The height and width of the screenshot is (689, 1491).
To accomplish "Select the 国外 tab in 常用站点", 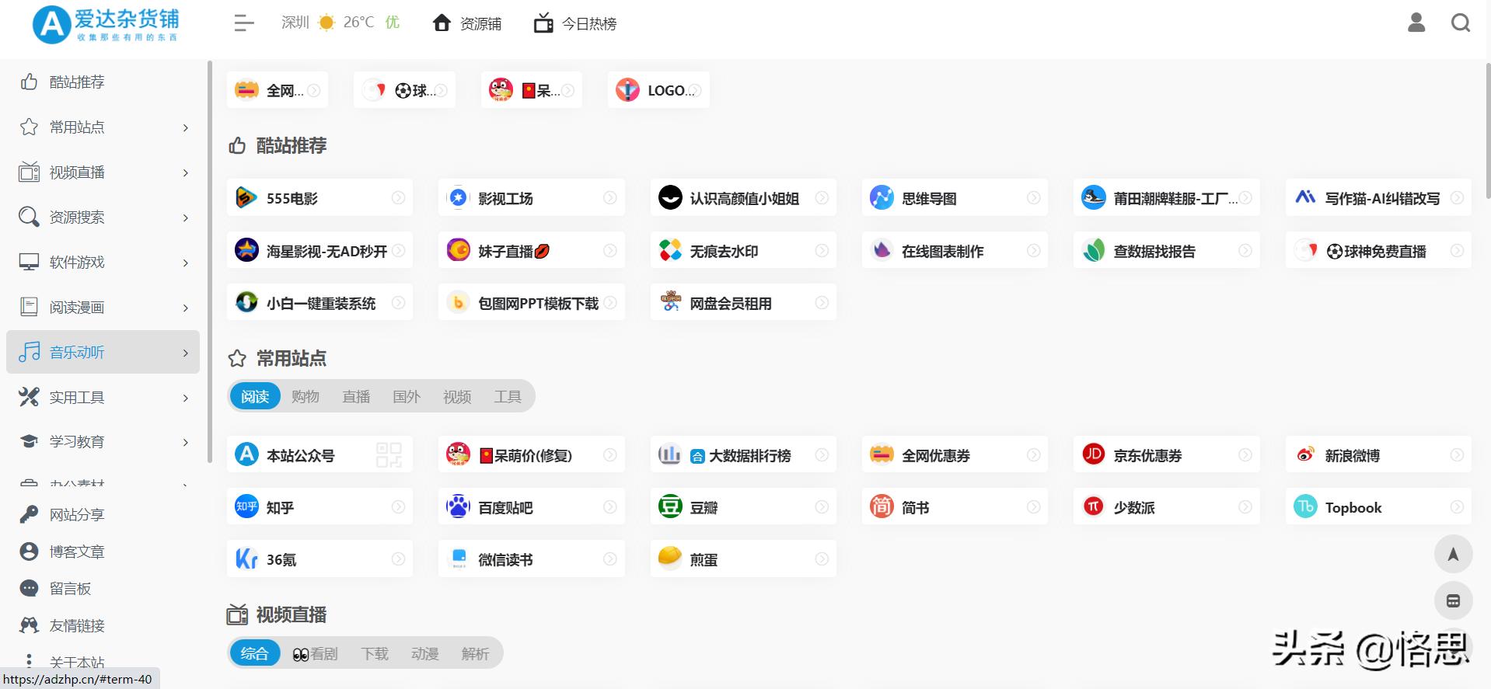I will 406,397.
